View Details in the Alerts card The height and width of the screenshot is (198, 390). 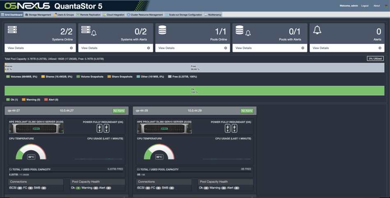point(321,48)
